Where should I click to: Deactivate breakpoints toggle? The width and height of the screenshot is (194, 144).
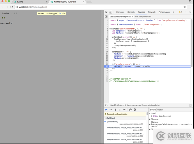(130, 109)
